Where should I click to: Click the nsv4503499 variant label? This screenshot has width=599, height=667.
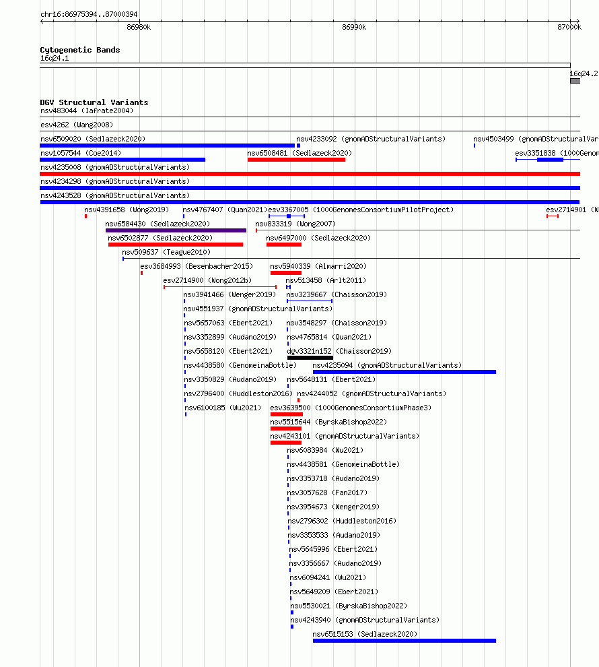click(536, 139)
